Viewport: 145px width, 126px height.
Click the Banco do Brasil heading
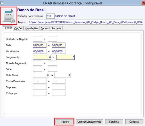click(31, 10)
